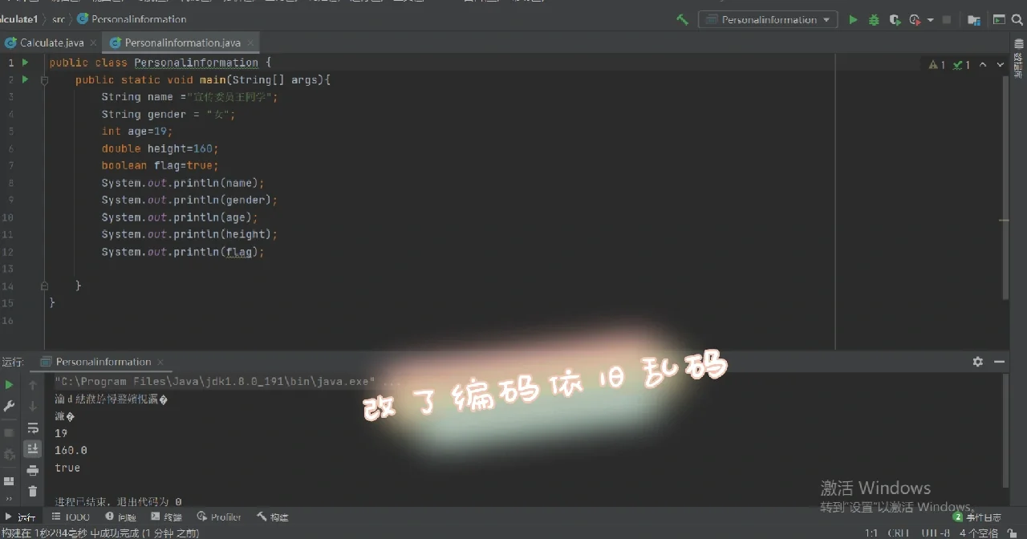This screenshot has height=539, width=1027.
Task: Click the editor vertical scrollbar
Action: coord(1005,189)
